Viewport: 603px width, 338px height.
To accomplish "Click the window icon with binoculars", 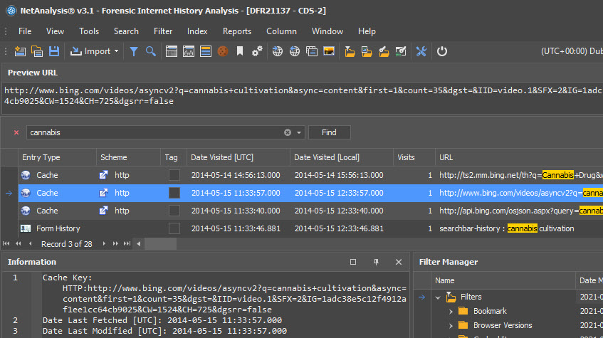I will point(189,51).
